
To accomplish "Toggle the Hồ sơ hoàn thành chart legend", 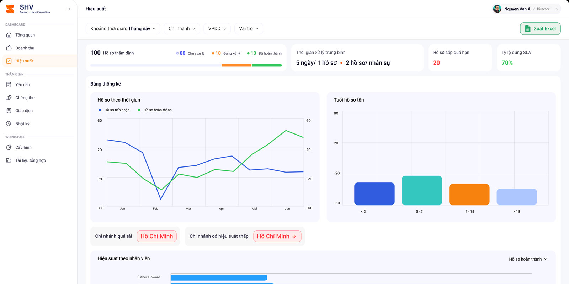I will pos(155,110).
